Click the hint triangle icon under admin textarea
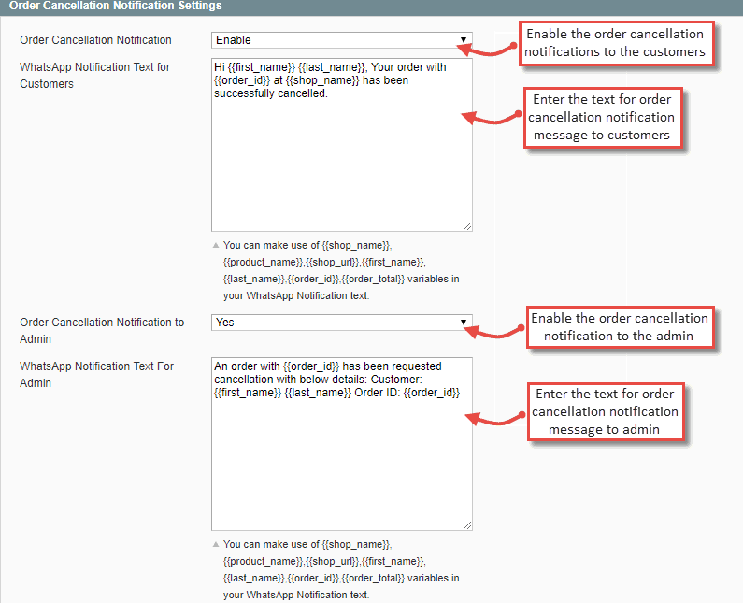 click(x=216, y=545)
